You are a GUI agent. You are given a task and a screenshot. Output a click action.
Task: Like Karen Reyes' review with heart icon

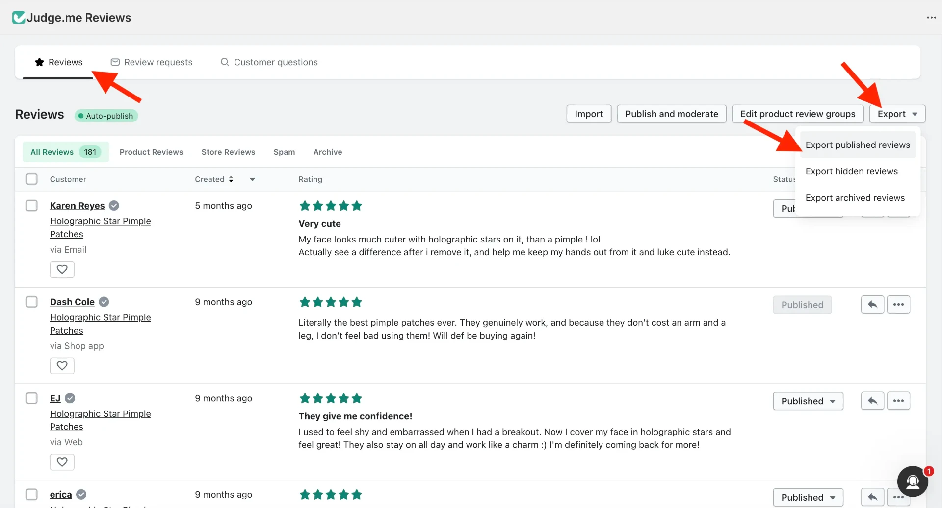pos(62,269)
